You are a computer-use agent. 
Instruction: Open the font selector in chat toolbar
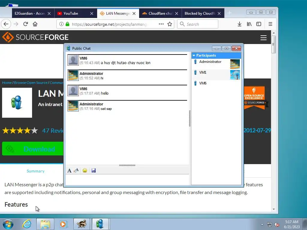69,170
